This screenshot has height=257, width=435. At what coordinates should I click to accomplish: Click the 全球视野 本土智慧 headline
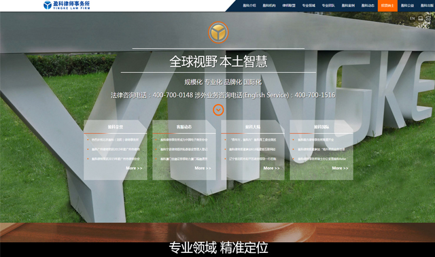(x=218, y=61)
